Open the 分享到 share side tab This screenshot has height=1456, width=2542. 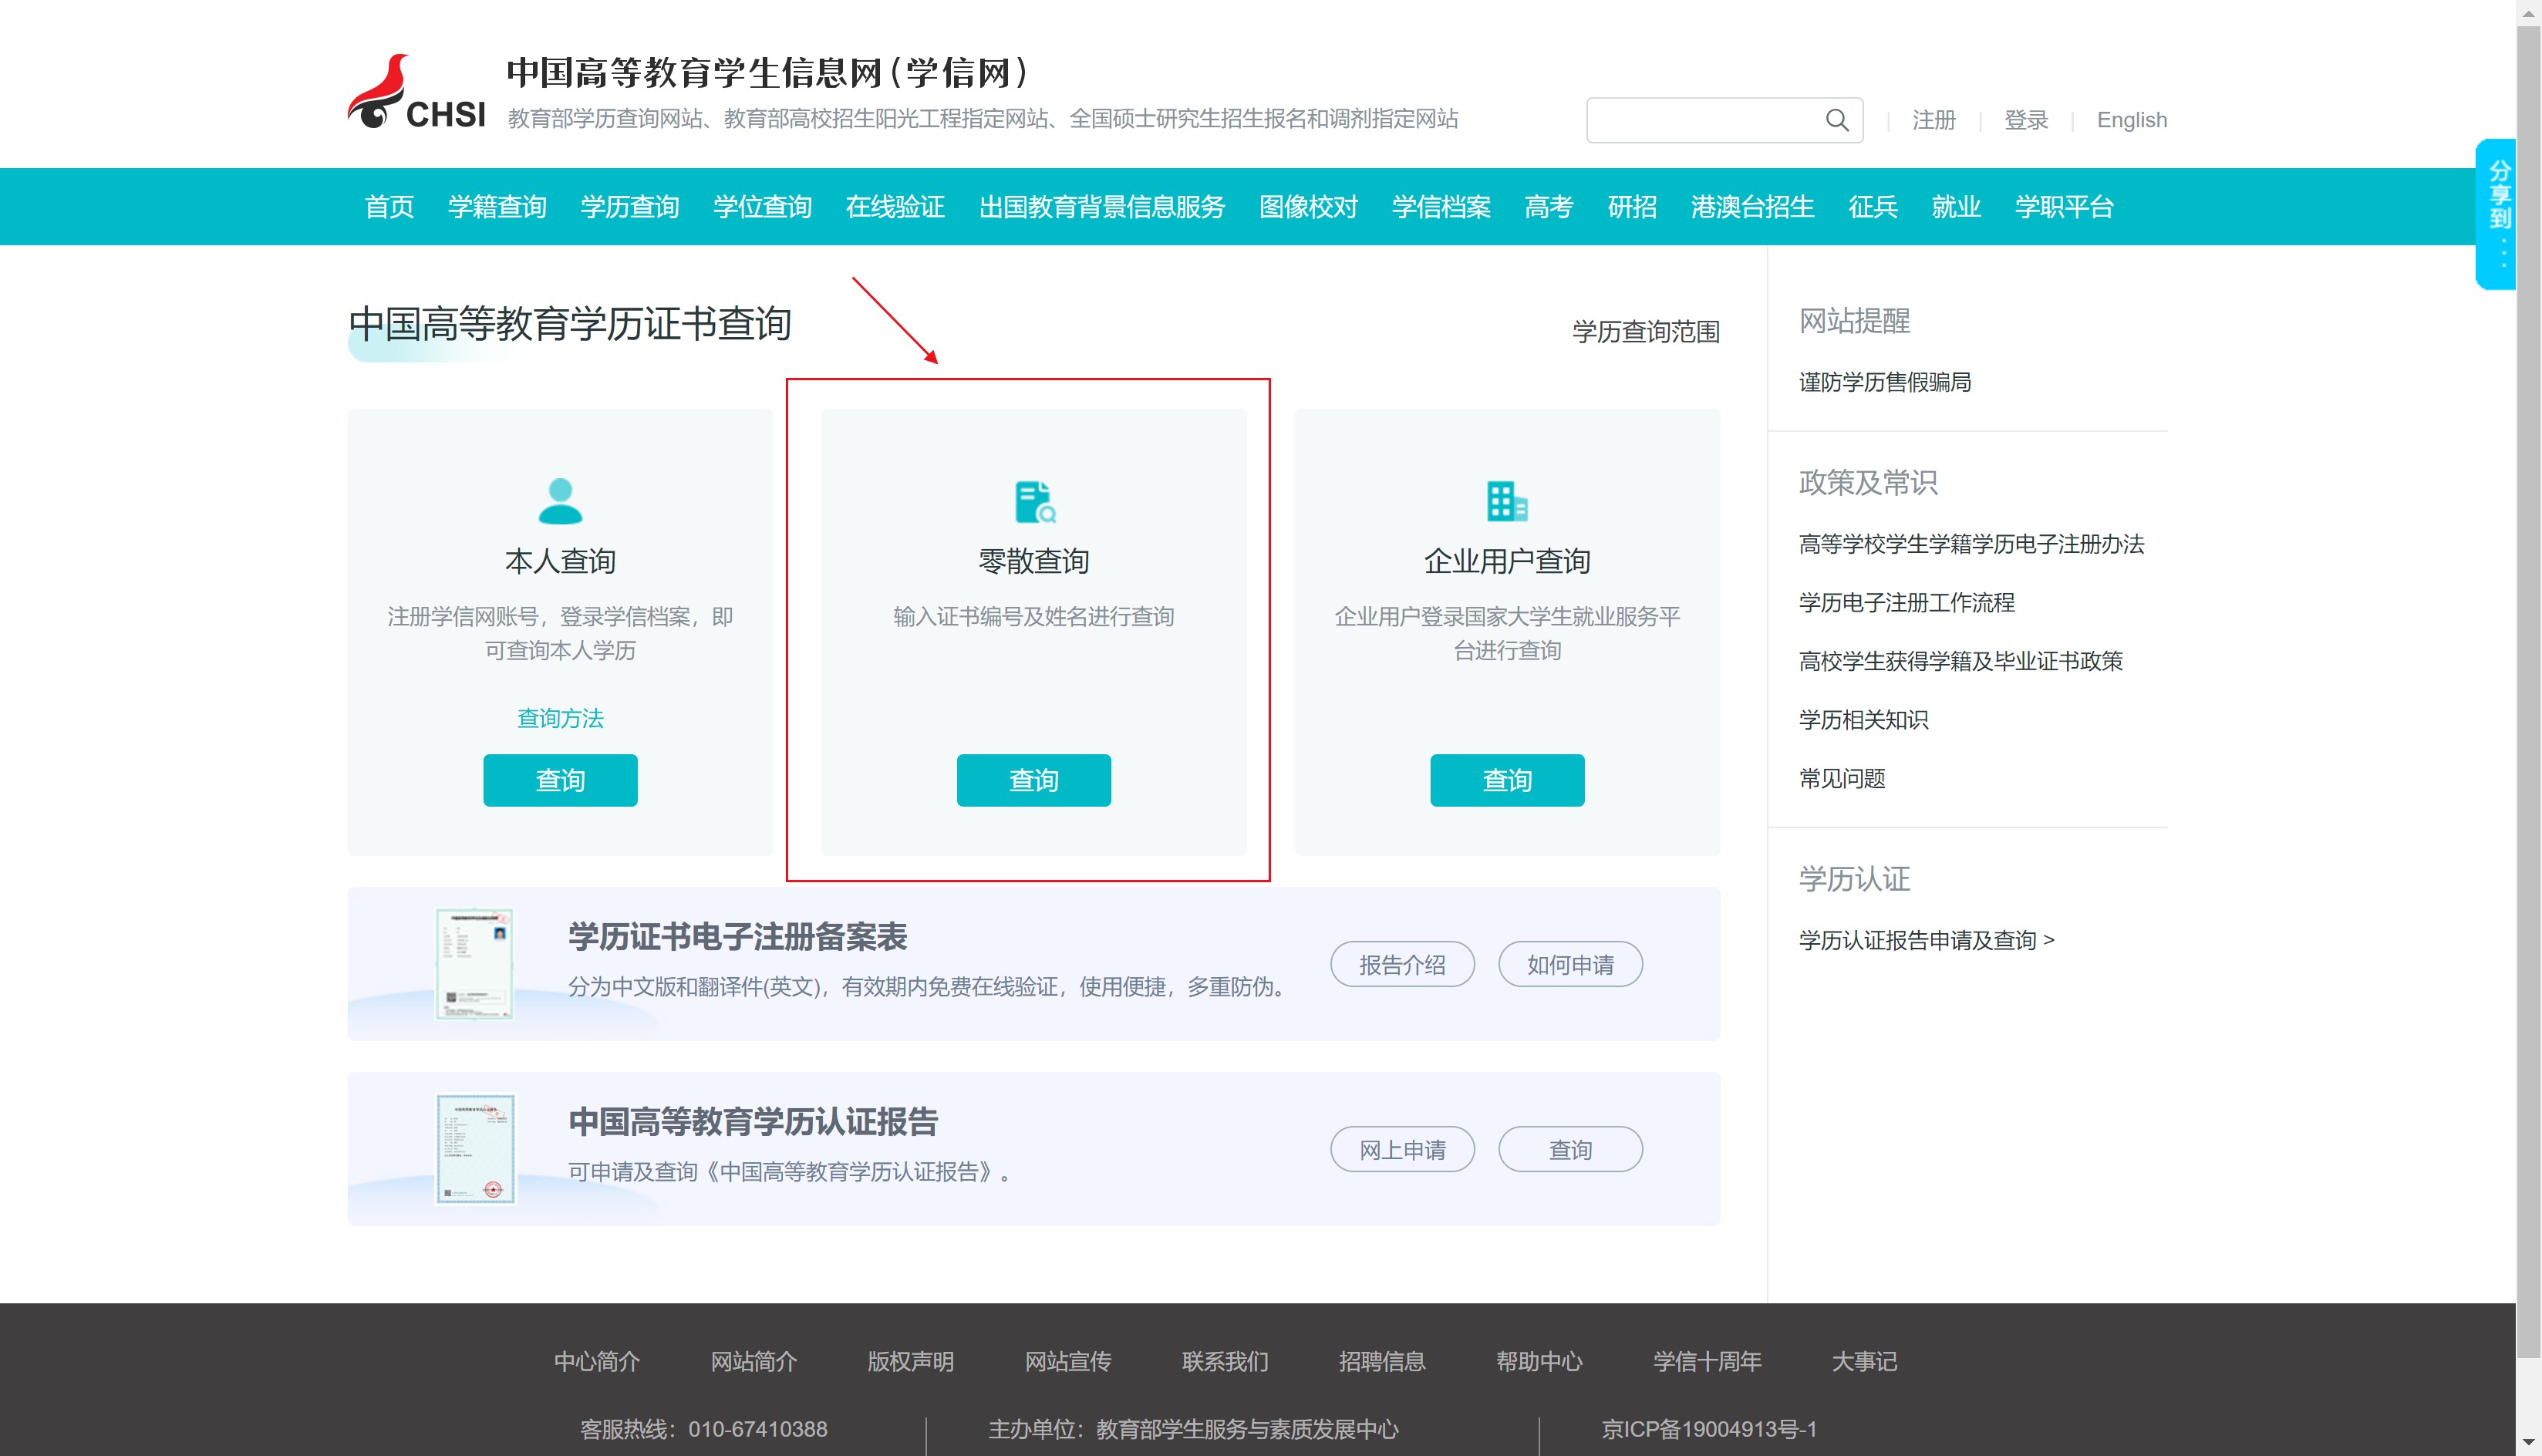(x=2497, y=213)
